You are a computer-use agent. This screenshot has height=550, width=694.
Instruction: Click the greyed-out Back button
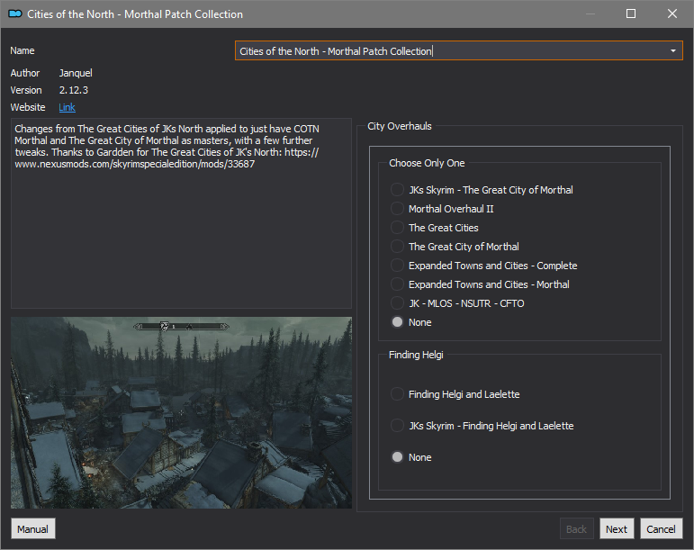[x=576, y=528]
